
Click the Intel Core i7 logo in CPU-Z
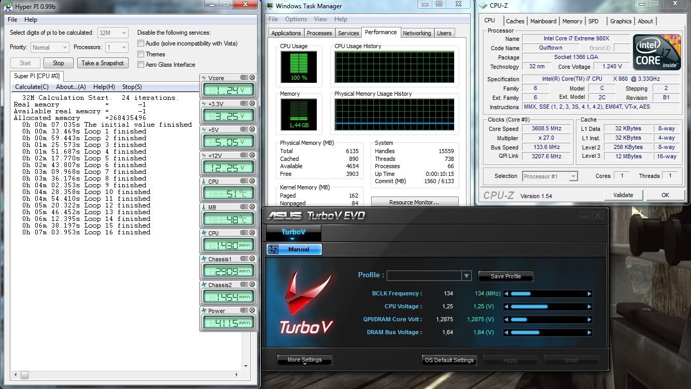tap(657, 53)
